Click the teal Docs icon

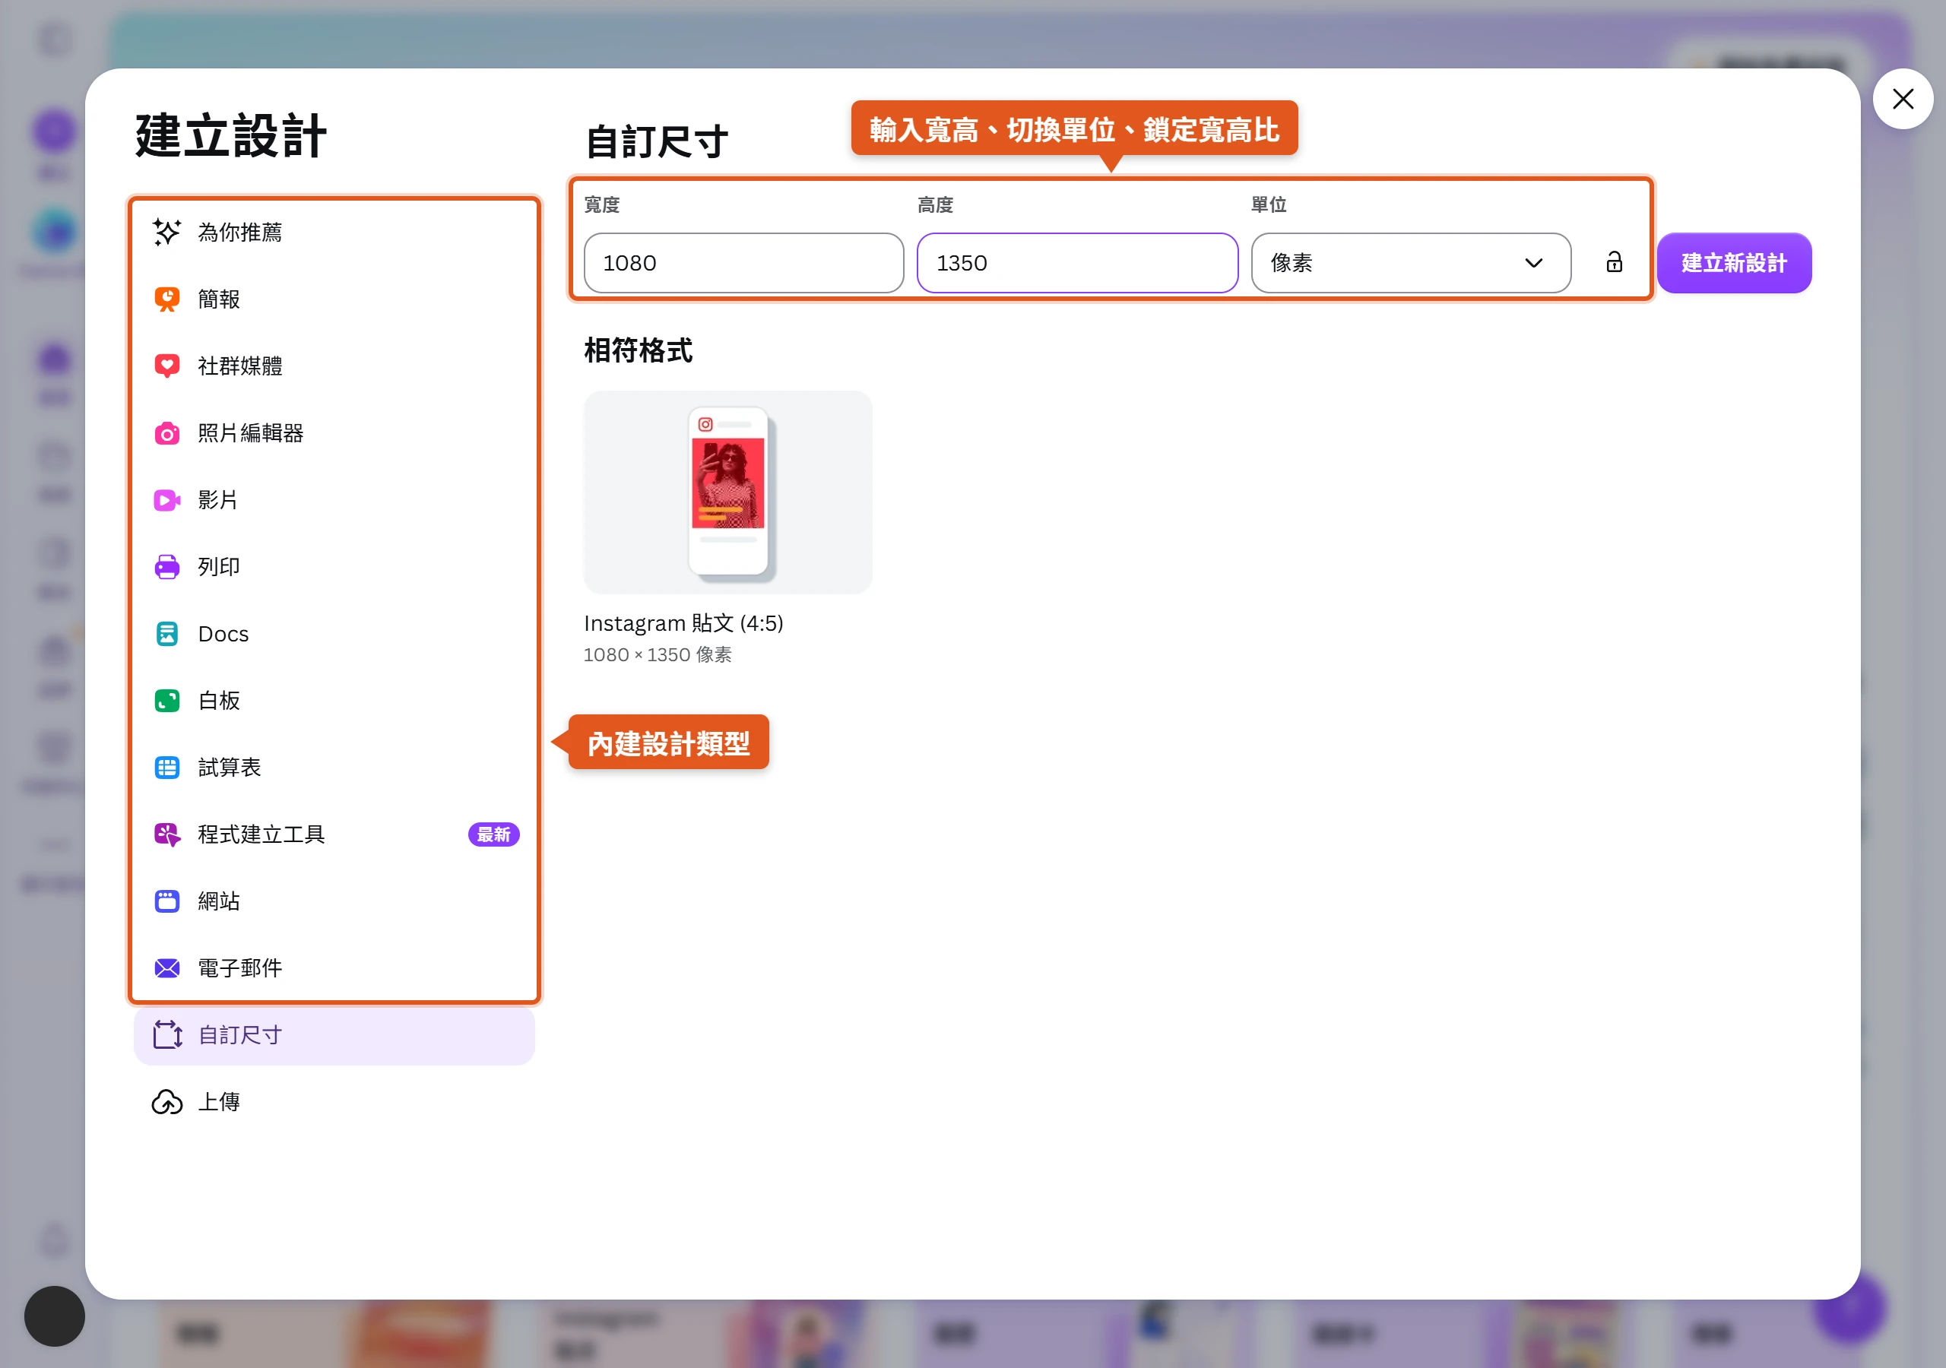pyautogui.click(x=167, y=634)
